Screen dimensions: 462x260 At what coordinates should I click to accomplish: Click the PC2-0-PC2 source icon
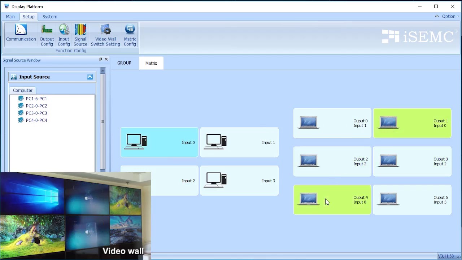click(x=21, y=106)
